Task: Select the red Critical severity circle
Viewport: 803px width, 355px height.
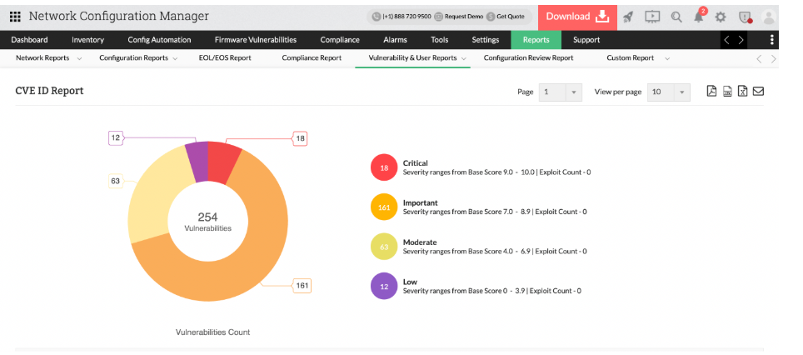Action: (384, 167)
